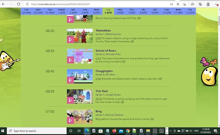Click the 'Series 6, My Hero' subtitle
The width and height of the screenshot is (220, 135).
(105, 75)
